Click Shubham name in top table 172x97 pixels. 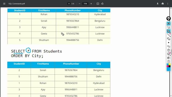[x=44, y=40]
